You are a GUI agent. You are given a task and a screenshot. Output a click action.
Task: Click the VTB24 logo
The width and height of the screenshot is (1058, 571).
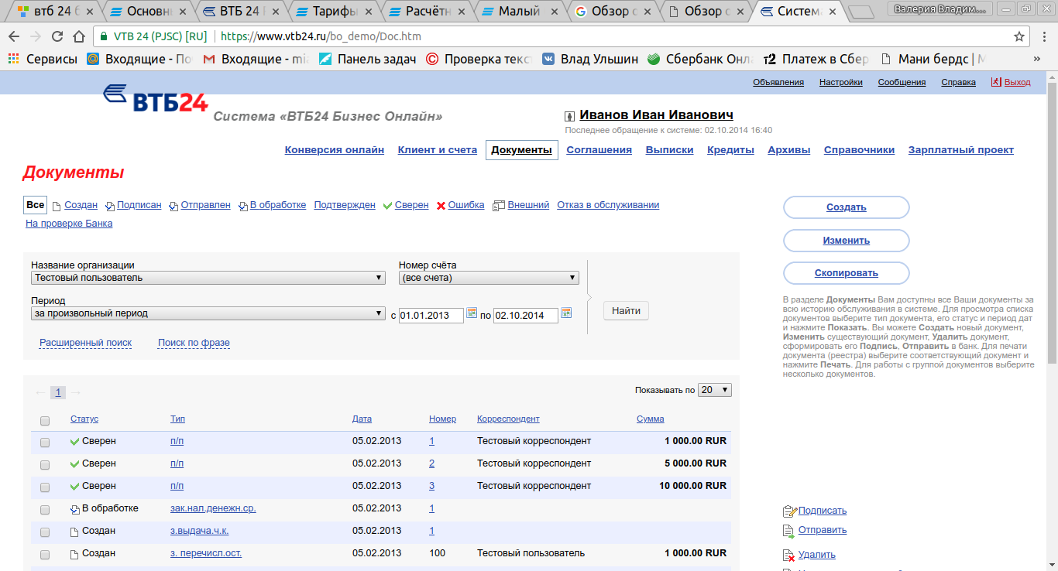pos(155,98)
